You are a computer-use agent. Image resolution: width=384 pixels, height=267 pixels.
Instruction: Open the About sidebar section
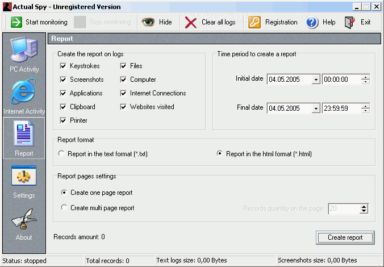[24, 224]
